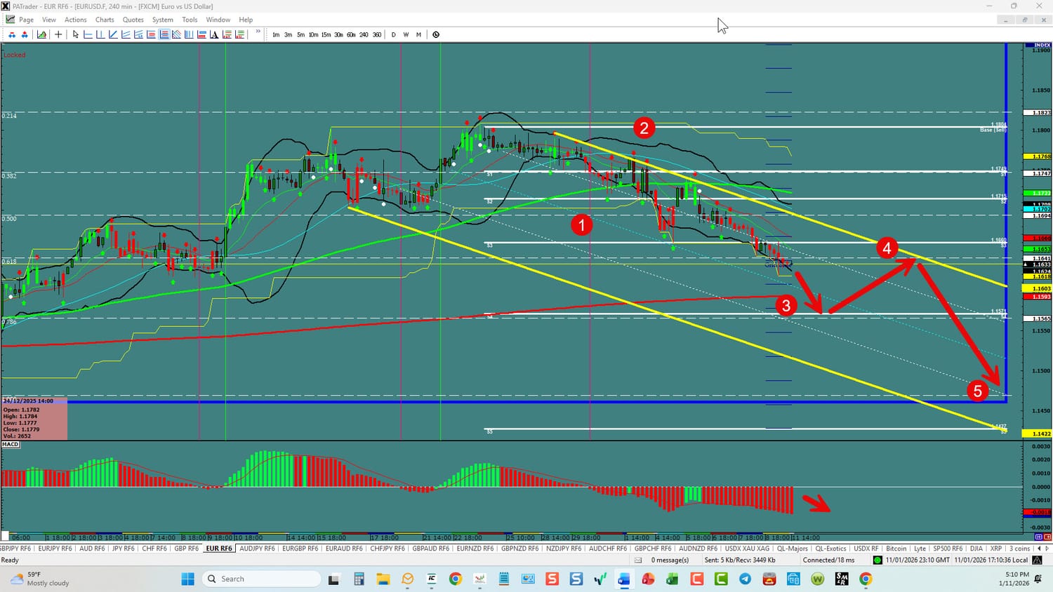Click the clock icon in toolbar

point(436,34)
